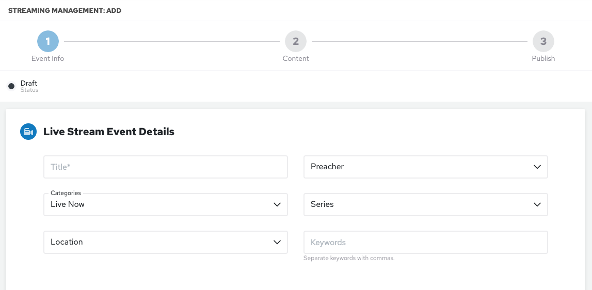This screenshot has width=592, height=290.
Task: Go to step 2 circle in the progress bar
Action: [296, 41]
